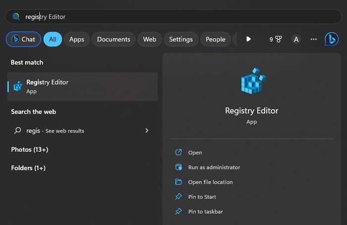Select 'regis - See web results' entry
Image resolution: width=347 pixels, height=225 pixels.
pos(83,131)
